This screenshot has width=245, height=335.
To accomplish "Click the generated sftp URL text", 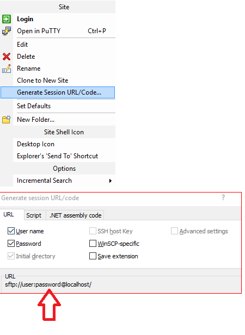I will 48,284.
